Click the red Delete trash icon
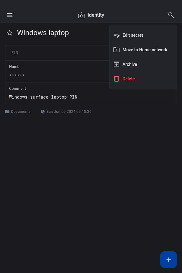This screenshot has width=182, height=273. click(x=116, y=79)
